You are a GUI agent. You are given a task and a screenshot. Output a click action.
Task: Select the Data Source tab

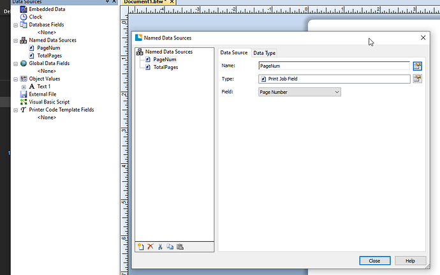point(234,52)
